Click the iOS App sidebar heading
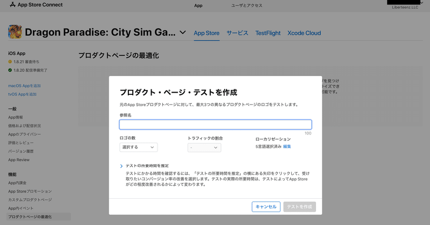 point(17,54)
